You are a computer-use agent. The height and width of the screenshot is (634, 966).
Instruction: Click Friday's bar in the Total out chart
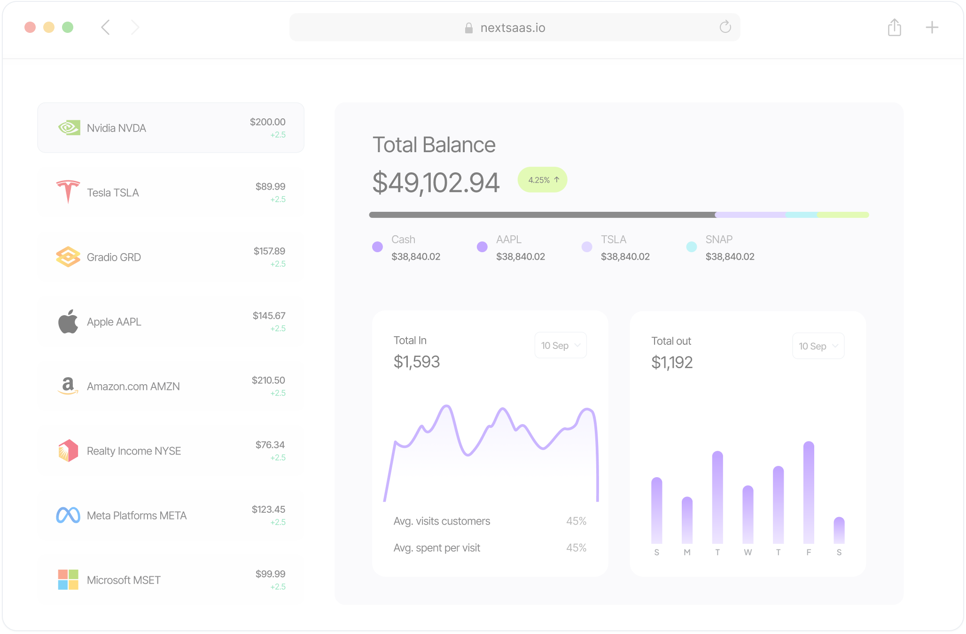click(x=809, y=493)
